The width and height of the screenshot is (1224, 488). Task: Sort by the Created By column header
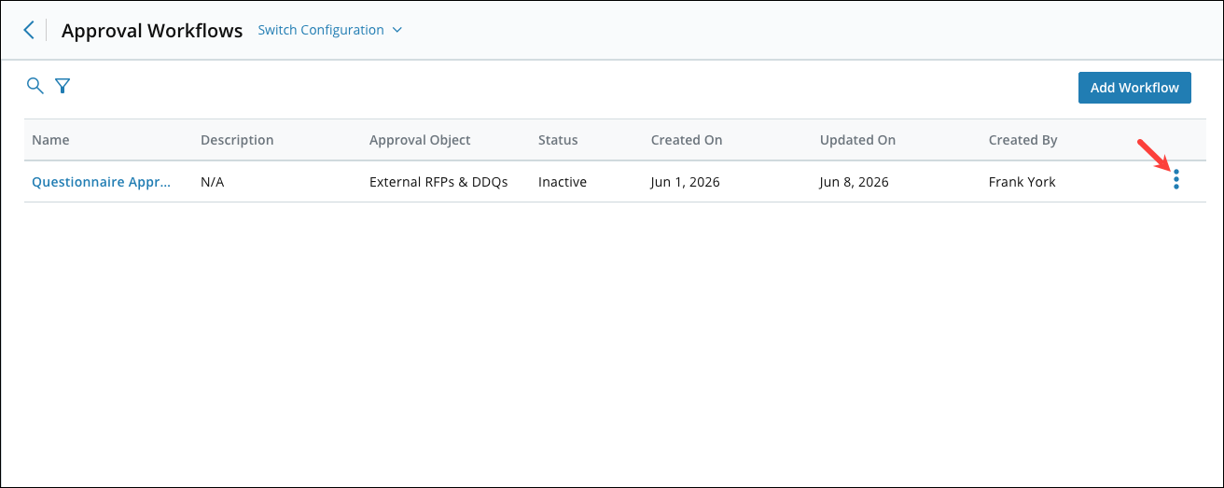(1022, 140)
